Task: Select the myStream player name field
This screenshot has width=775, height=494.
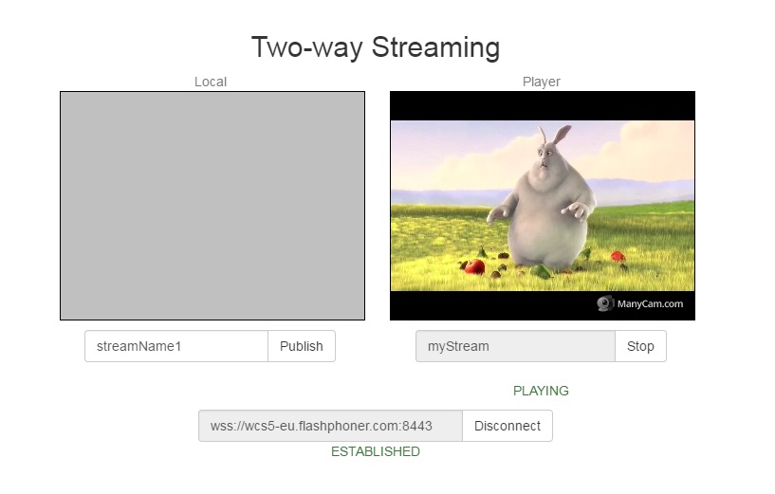Action: point(515,346)
